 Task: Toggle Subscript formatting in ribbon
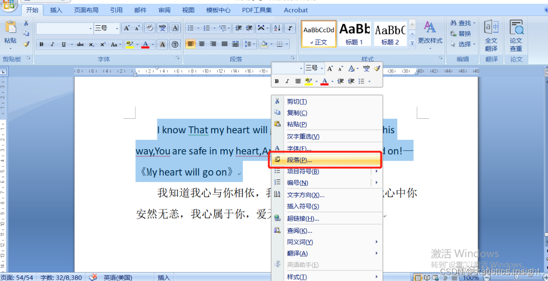click(x=91, y=44)
